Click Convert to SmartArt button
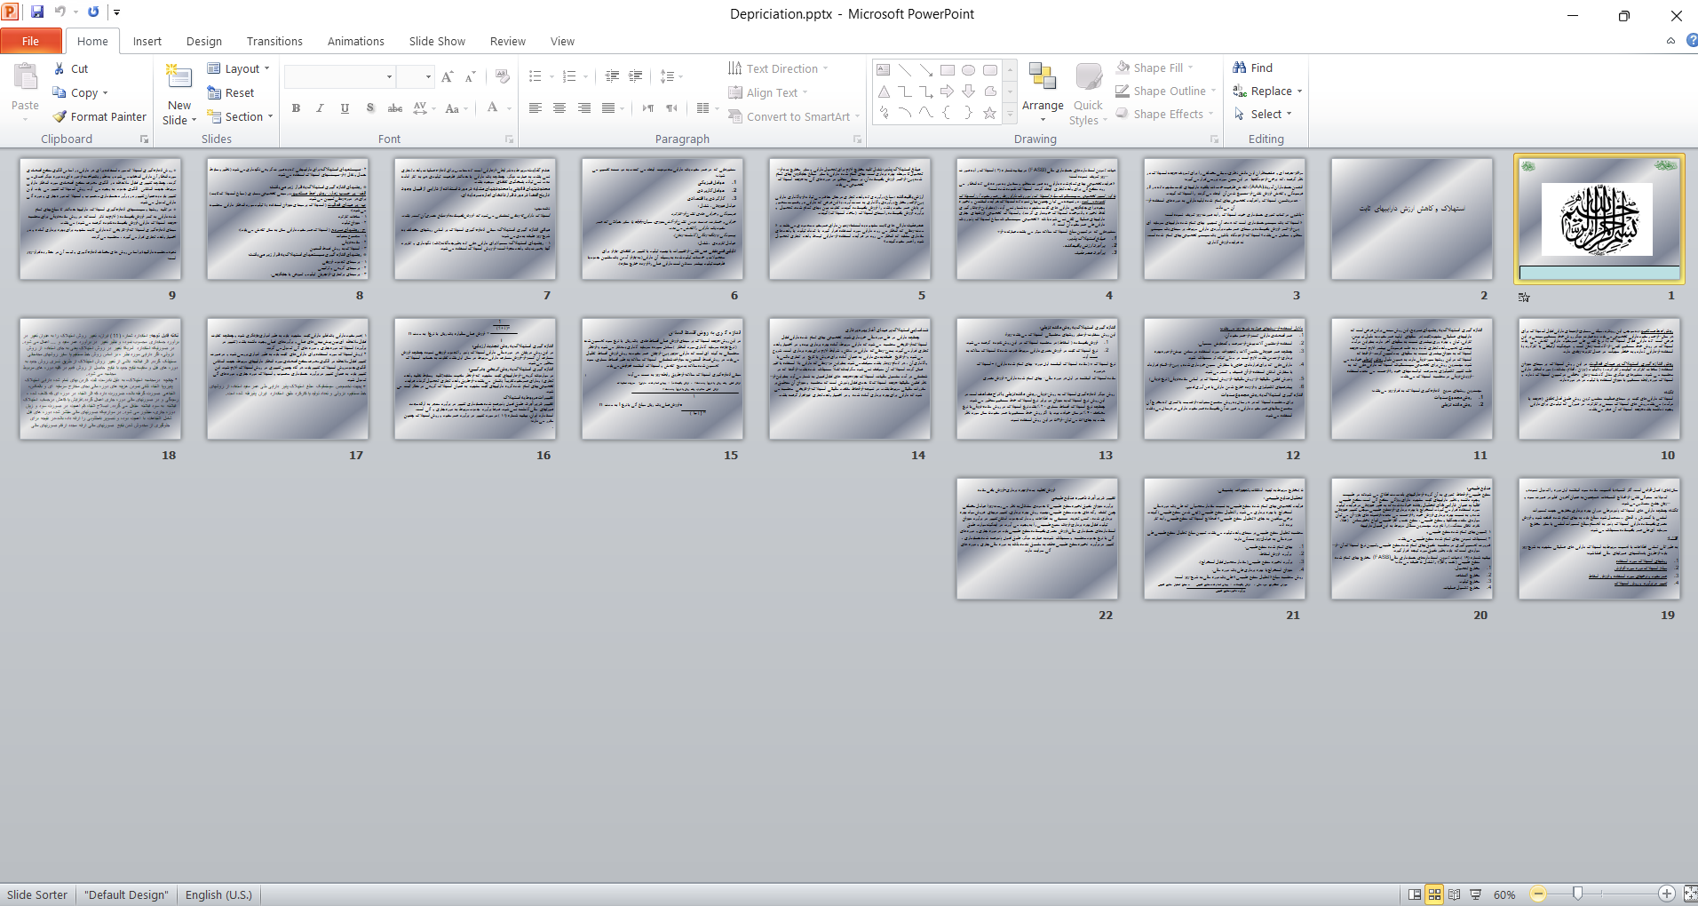Screen dimensions: 1698x906 tap(794, 116)
